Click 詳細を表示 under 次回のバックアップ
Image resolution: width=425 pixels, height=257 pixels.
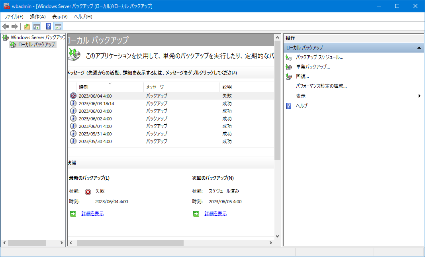tap(216, 214)
